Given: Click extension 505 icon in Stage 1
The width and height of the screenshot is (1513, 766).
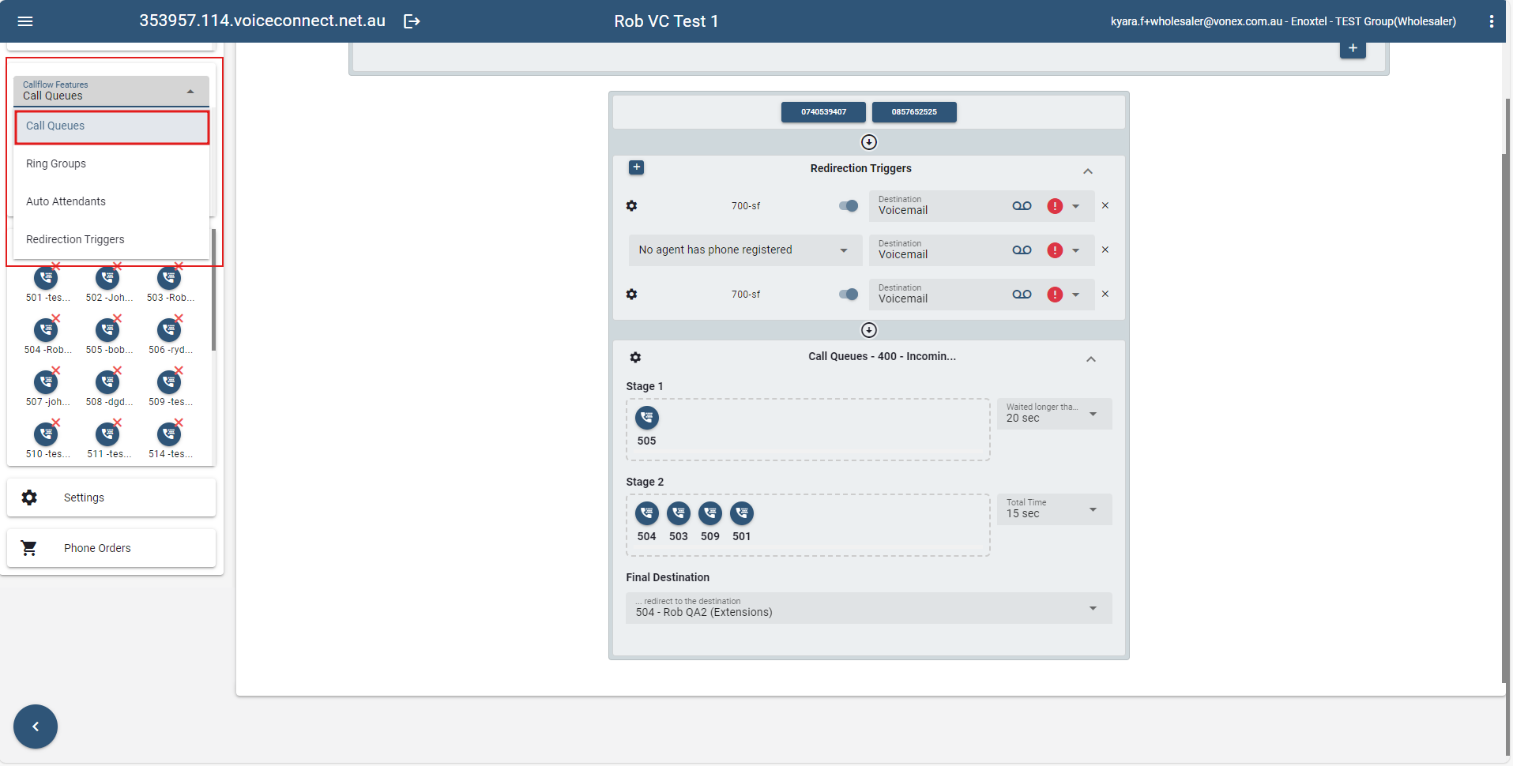Looking at the screenshot, I should [646, 418].
